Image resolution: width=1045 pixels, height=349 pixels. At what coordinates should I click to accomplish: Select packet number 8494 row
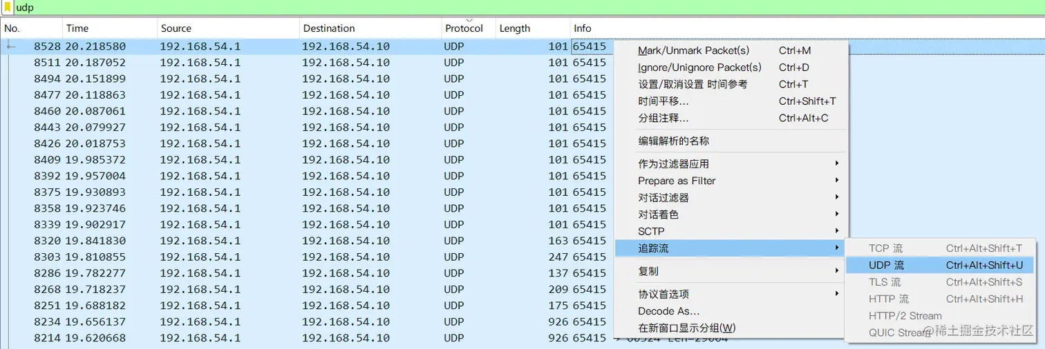(307, 79)
